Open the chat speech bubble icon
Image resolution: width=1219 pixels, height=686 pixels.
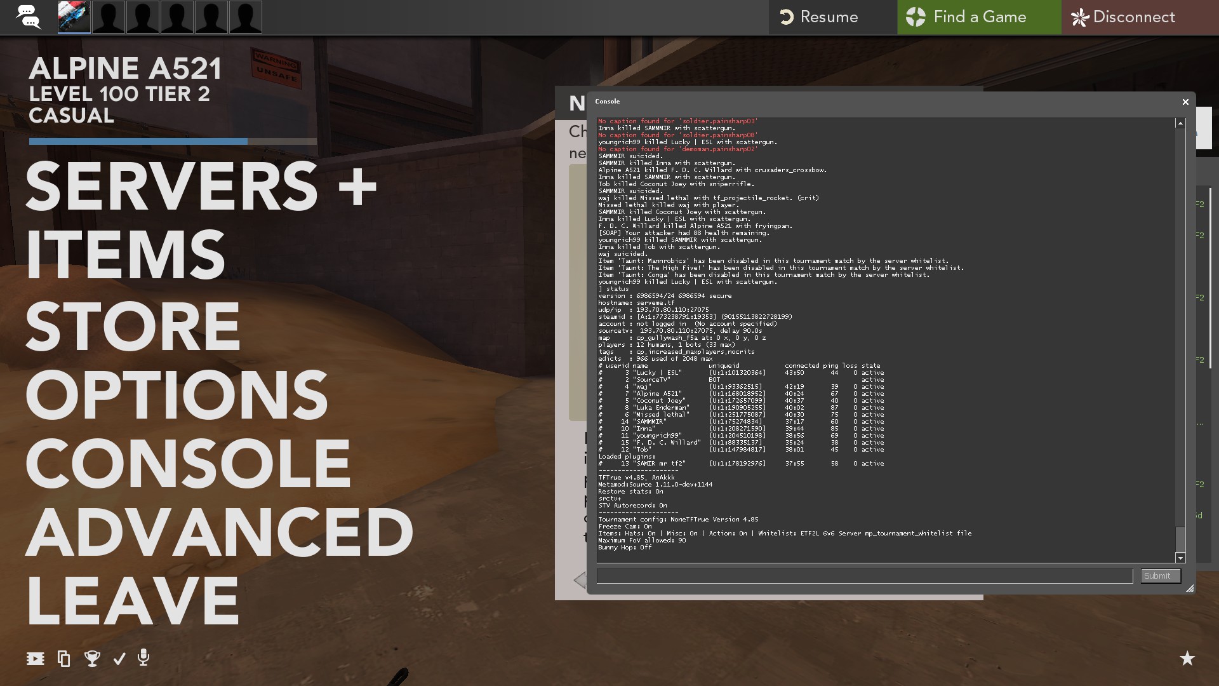click(x=29, y=17)
